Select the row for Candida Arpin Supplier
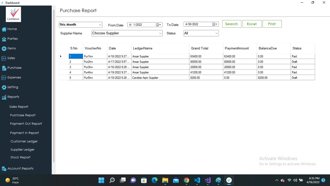The height and width of the screenshot is (186, 330). pyautogui.click(x=145, y=78)
